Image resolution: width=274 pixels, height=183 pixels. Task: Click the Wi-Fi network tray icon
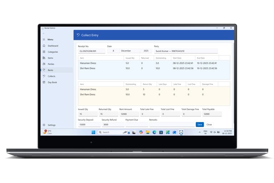[x=211, y=132]
